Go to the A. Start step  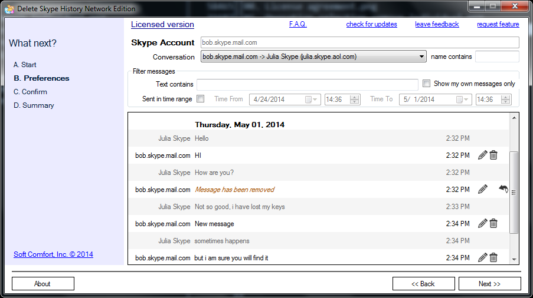click(25, 65)
